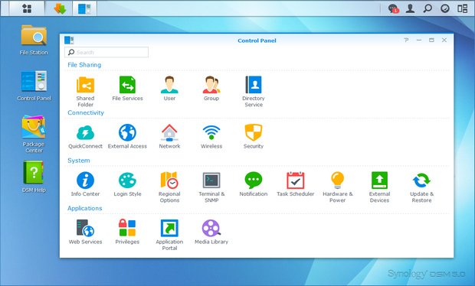Open Application Portal
The height and width of the screenshot is (286, 475).
point(169,235)
